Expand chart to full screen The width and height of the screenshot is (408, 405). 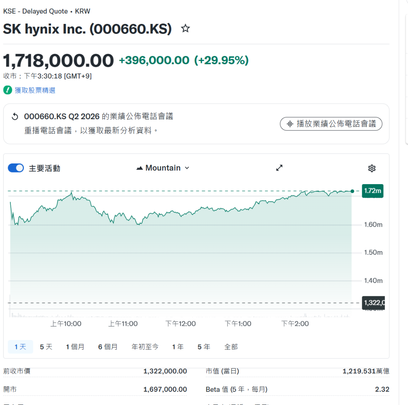point(279,168)
